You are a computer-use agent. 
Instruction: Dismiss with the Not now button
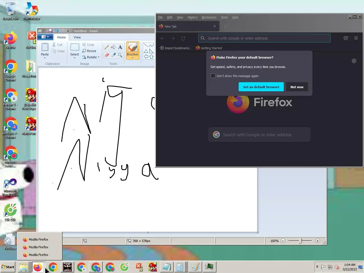(297, 87)
